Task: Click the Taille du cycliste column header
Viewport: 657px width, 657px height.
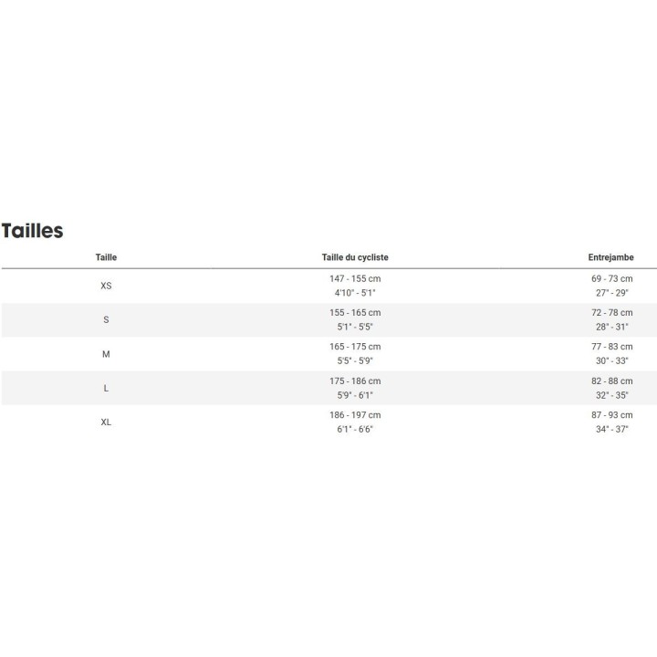Action: pos(355,258)
